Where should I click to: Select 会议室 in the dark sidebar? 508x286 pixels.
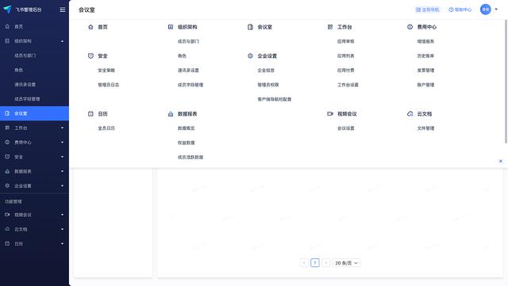click(x=34, y=113)
